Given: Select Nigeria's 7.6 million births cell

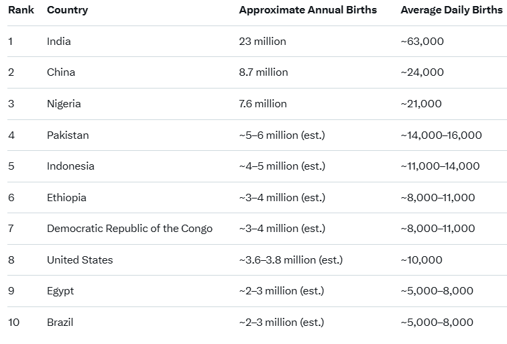Looking at the screenshot, I should pyautogui.click(x=263, y=104).
